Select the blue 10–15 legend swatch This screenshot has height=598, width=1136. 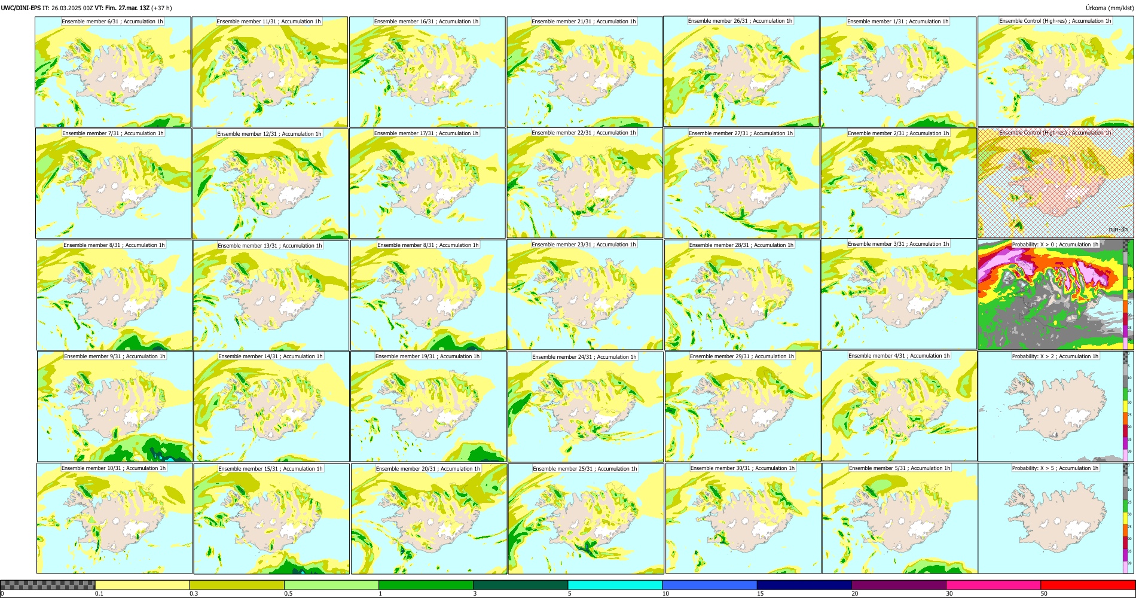click(x=710, y=585)
